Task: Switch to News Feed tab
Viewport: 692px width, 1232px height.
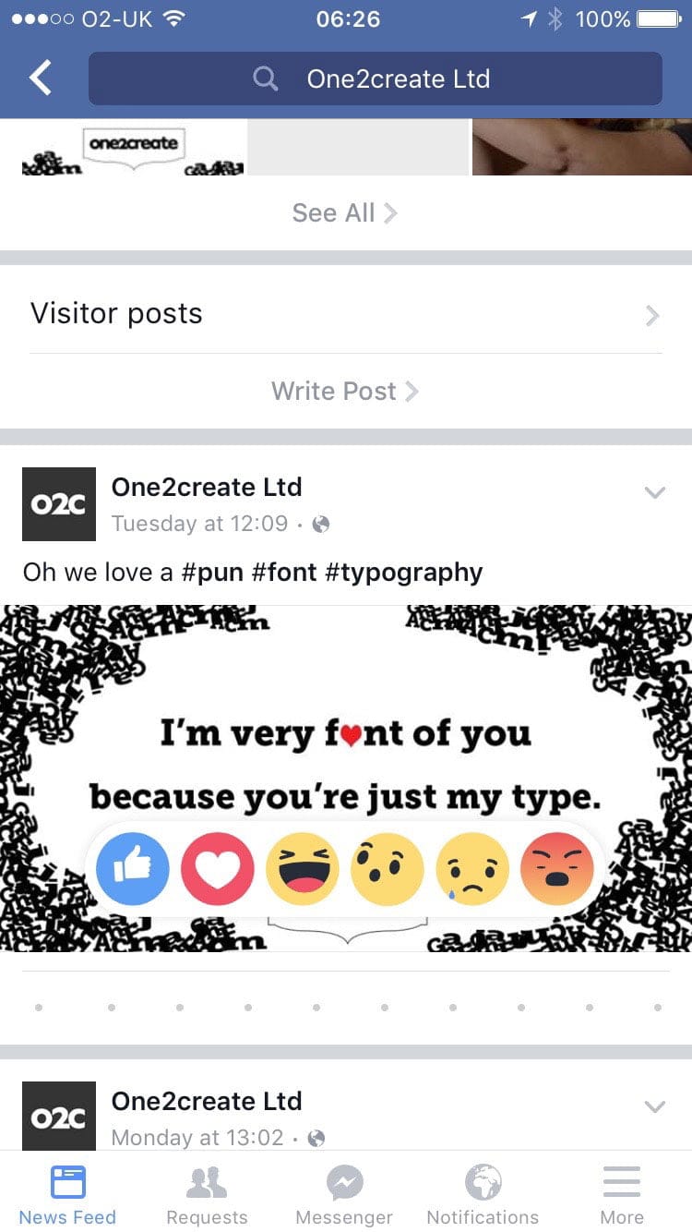Action: (x=67, y=1193)
